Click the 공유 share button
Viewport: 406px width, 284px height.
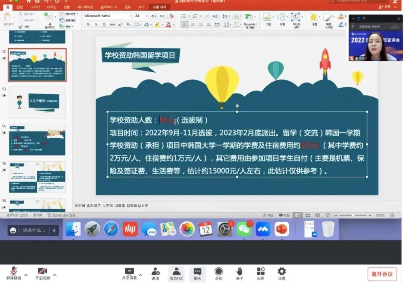point(385,7)
